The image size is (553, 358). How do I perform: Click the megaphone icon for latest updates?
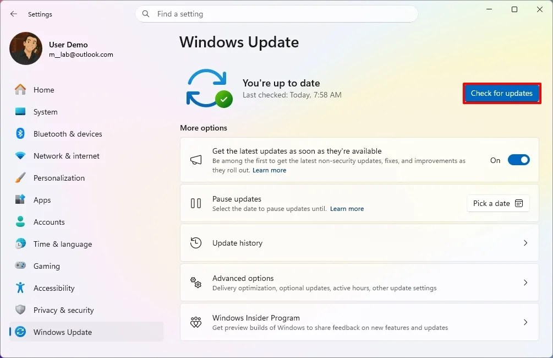196,160
